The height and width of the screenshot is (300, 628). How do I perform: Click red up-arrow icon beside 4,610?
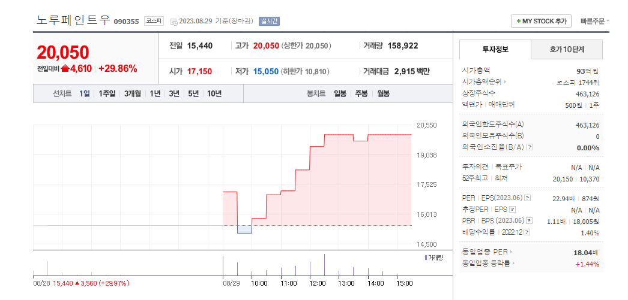tap(65, 69)
